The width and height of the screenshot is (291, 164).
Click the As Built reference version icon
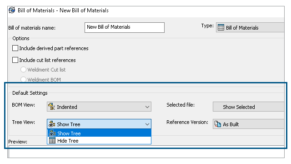tap(218, 124)
